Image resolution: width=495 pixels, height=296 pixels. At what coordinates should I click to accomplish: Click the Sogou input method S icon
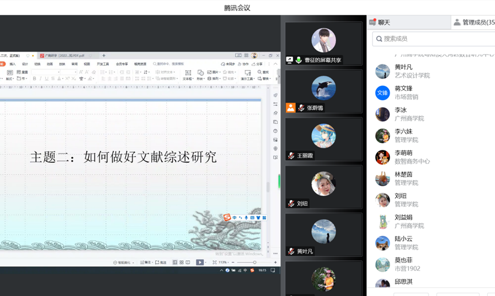coord(227,218)
